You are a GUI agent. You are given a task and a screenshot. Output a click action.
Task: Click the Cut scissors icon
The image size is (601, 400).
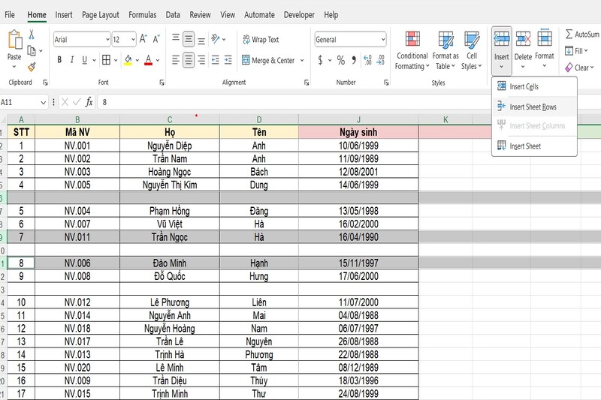click(32, 35)
